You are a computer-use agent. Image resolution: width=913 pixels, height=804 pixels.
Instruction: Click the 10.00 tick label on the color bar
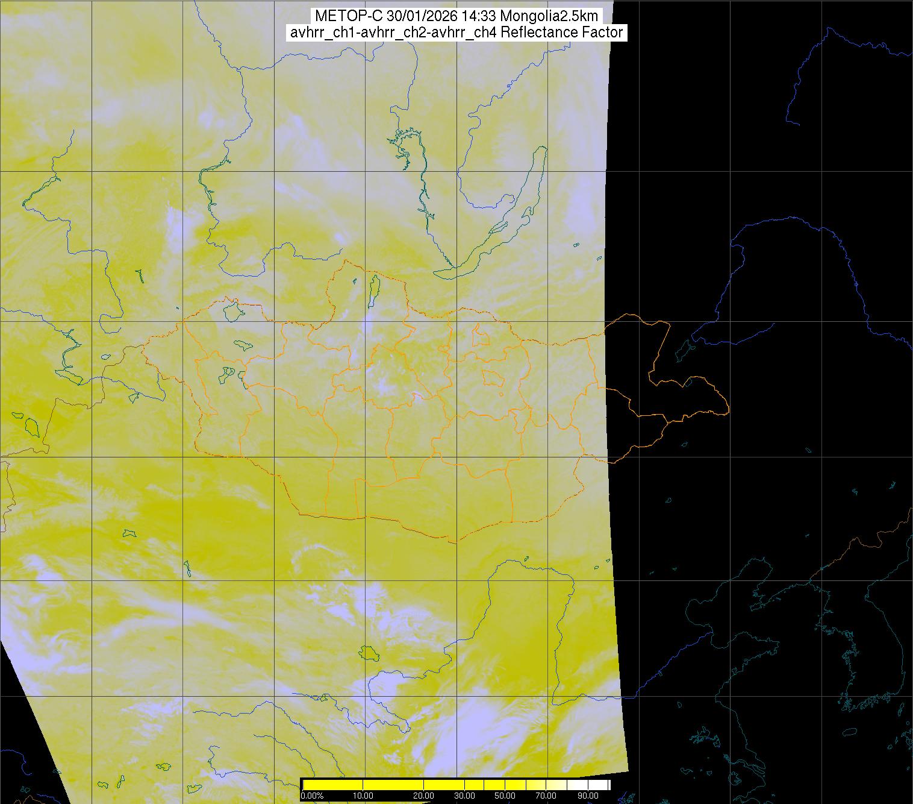click(364, 796)
